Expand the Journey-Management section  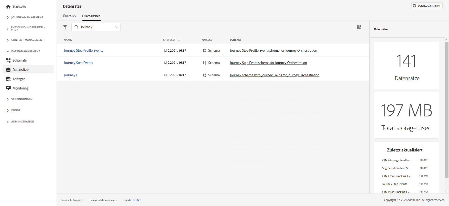8,17
